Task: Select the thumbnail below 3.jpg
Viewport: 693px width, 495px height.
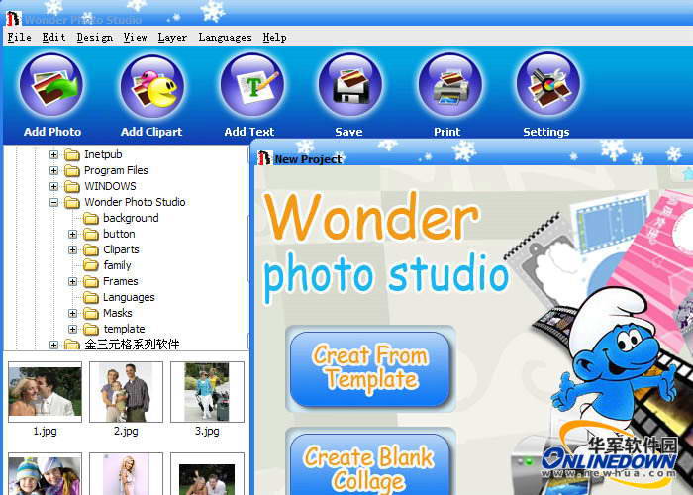Action: pos(207,474)
